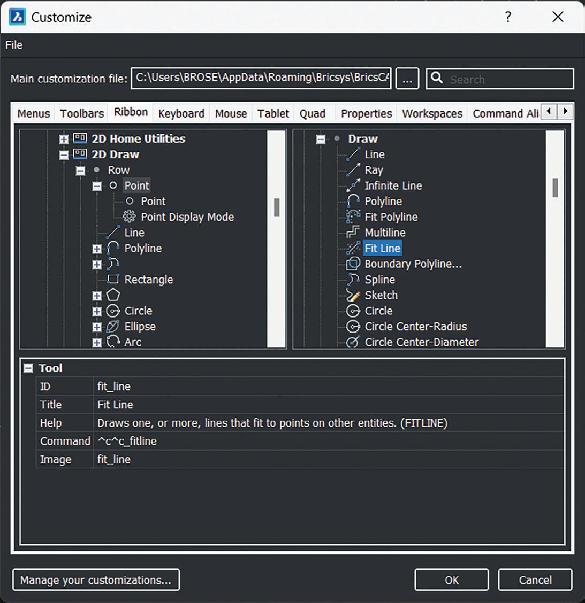This screenshot has width=585, height=603.
Task: Click the Point Display Mode gear icon
Action: [x=130, y=217]
